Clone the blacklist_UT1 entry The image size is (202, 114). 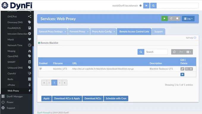(187, 69)
